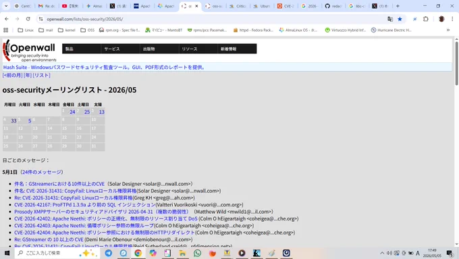Open the Chrome profile avatar
This screenshot has height=259, width=459.
(x=441, y=19)
